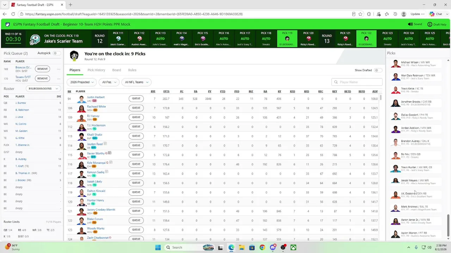
Task: Open the reader view icon in address bar
Action: coord(354,14)
